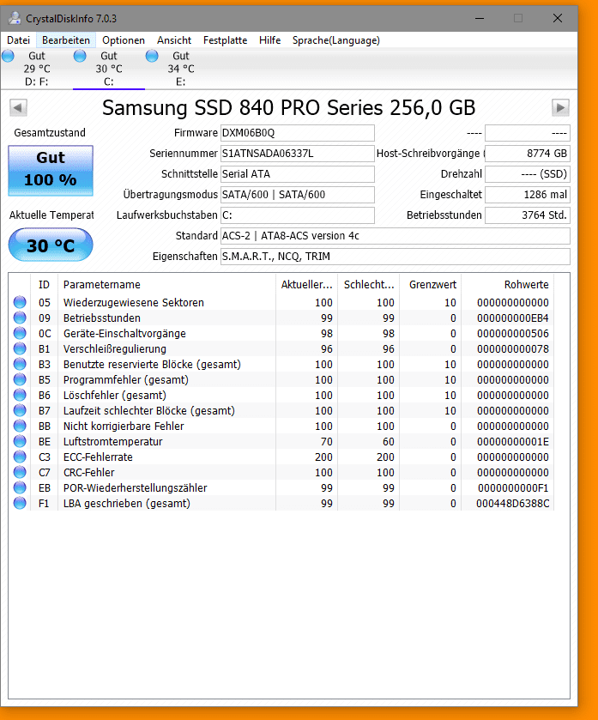
Task: Select the E: disk status orb
Action: pos(152,56)
